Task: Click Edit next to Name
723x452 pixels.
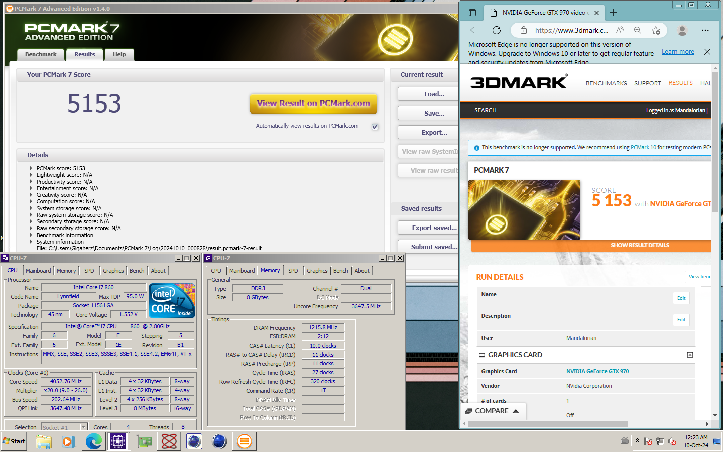Action: pos(681,298)
